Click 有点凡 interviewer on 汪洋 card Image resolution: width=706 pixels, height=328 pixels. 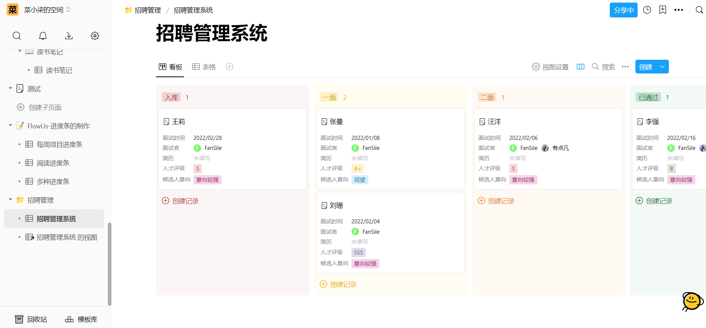click(556, 148)
